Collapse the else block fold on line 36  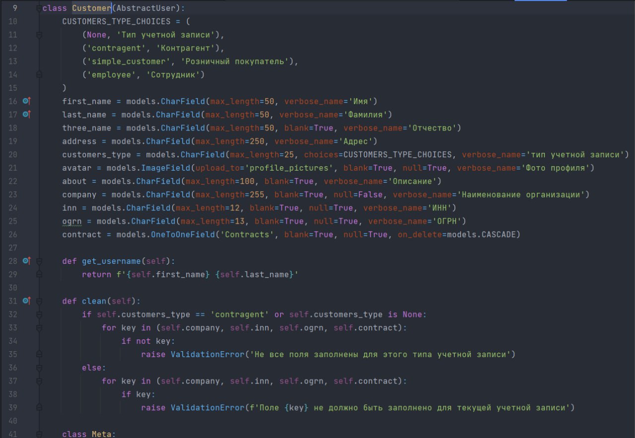(39, 368)
